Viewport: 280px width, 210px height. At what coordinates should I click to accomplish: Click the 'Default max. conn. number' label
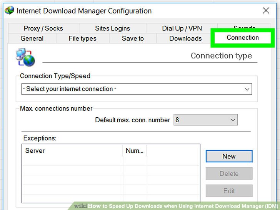132,120
